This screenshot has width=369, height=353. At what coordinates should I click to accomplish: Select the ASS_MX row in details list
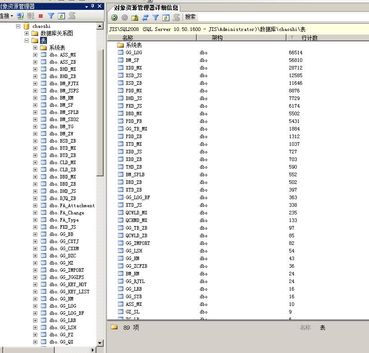[x=238, y=304]
